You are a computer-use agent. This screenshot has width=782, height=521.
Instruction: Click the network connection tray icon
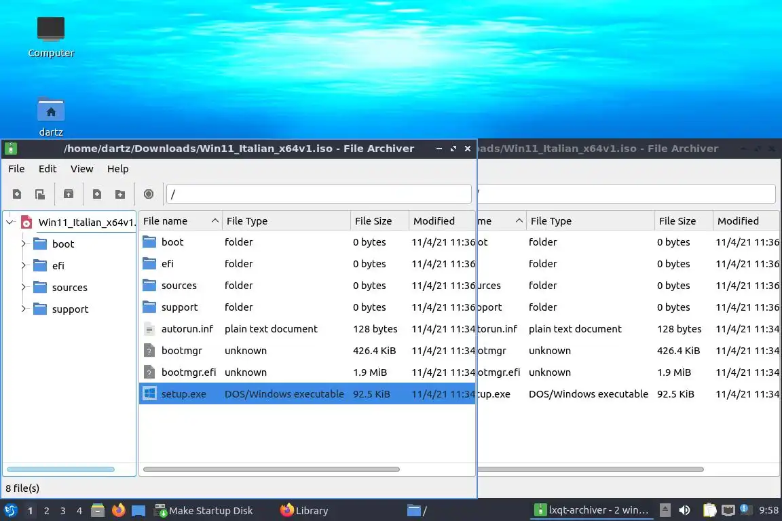pos(728,510)
